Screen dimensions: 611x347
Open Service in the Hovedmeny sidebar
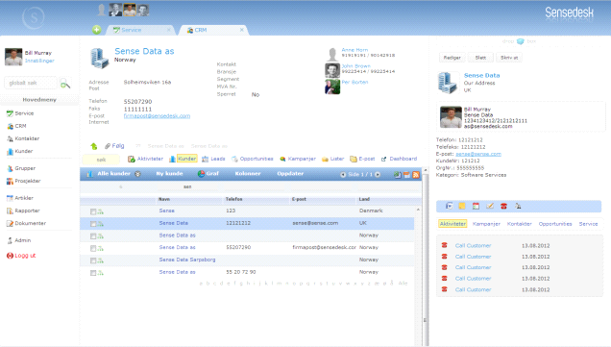click(24, 113)
